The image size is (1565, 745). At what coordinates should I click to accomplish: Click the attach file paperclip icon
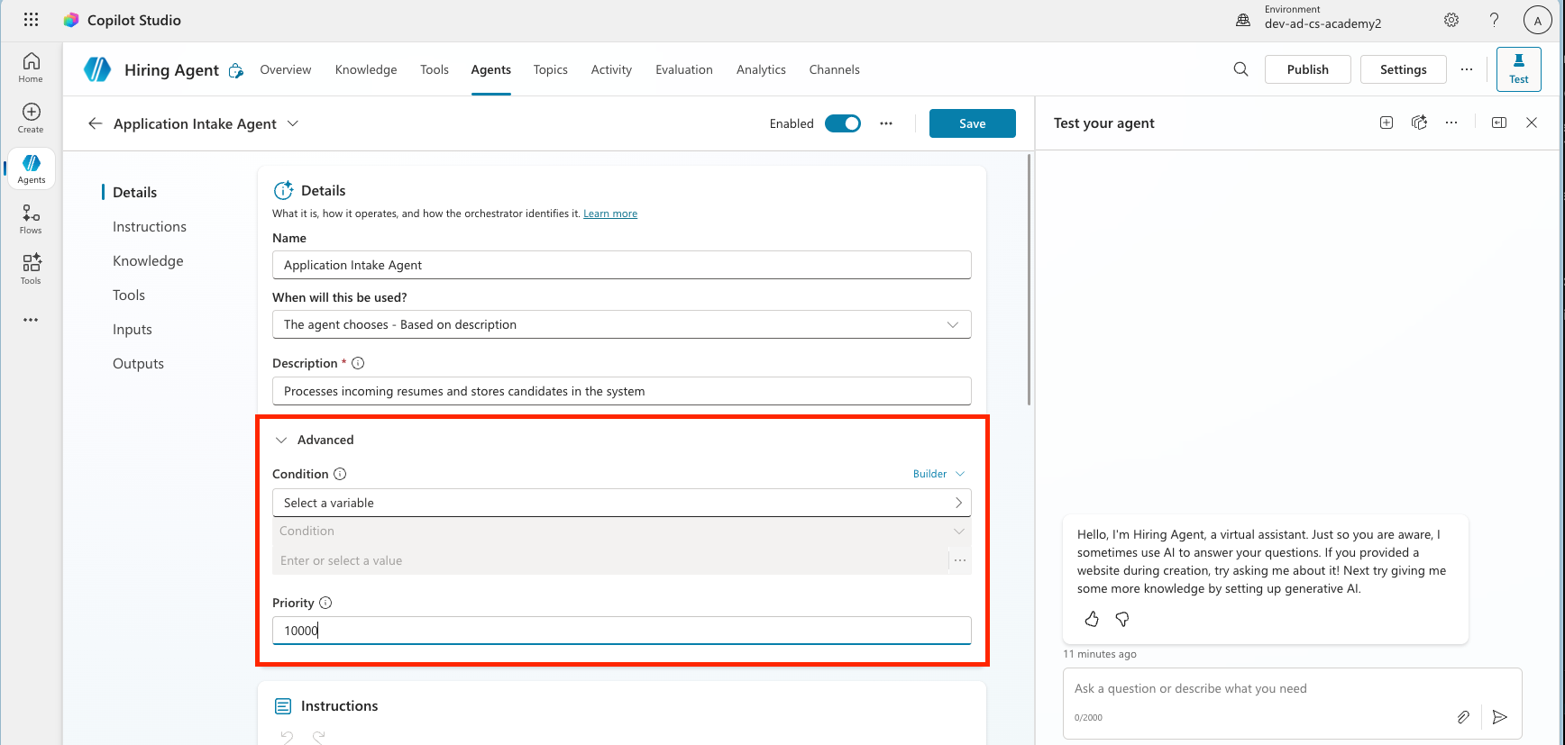point(1463,717)
